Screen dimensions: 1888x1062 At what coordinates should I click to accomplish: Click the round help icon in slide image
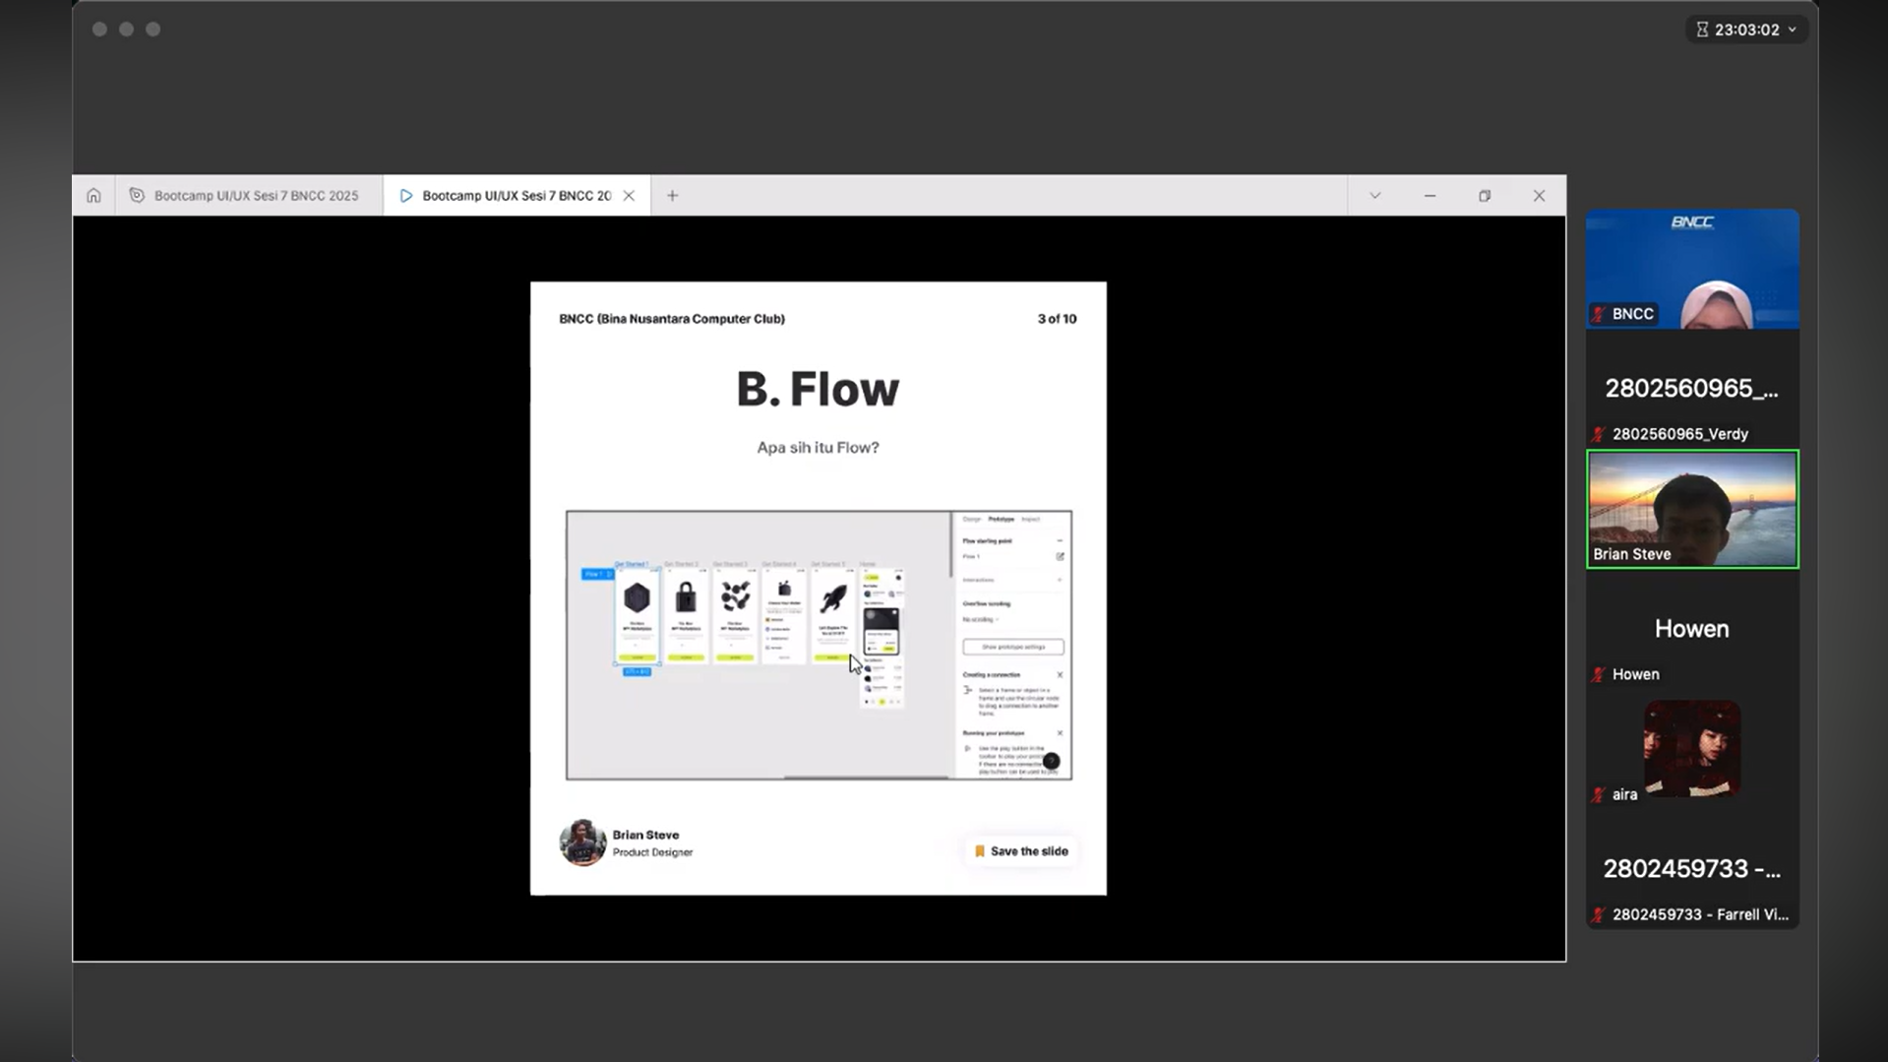tap(1051, 761)
